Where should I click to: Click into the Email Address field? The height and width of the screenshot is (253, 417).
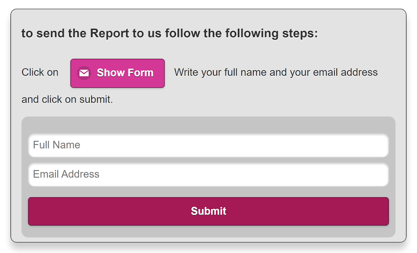pyautogui.click(x=208, y=175)
